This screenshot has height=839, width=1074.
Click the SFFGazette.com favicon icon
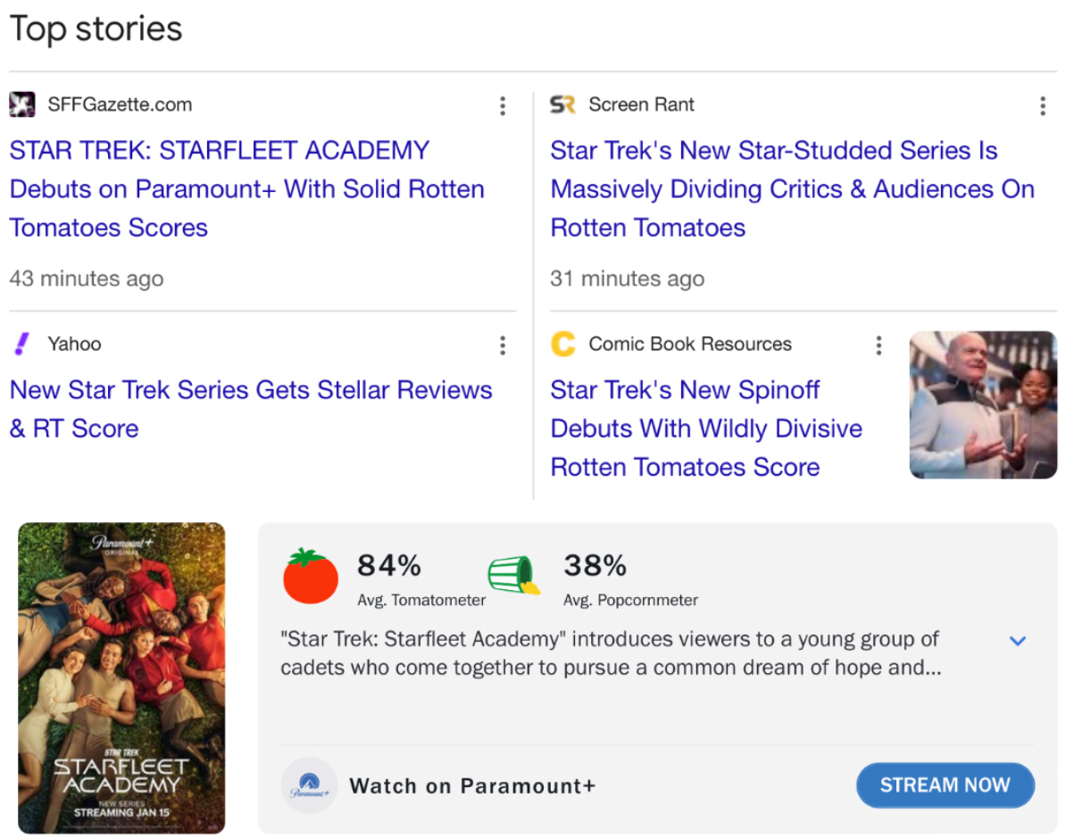(22, 104)
